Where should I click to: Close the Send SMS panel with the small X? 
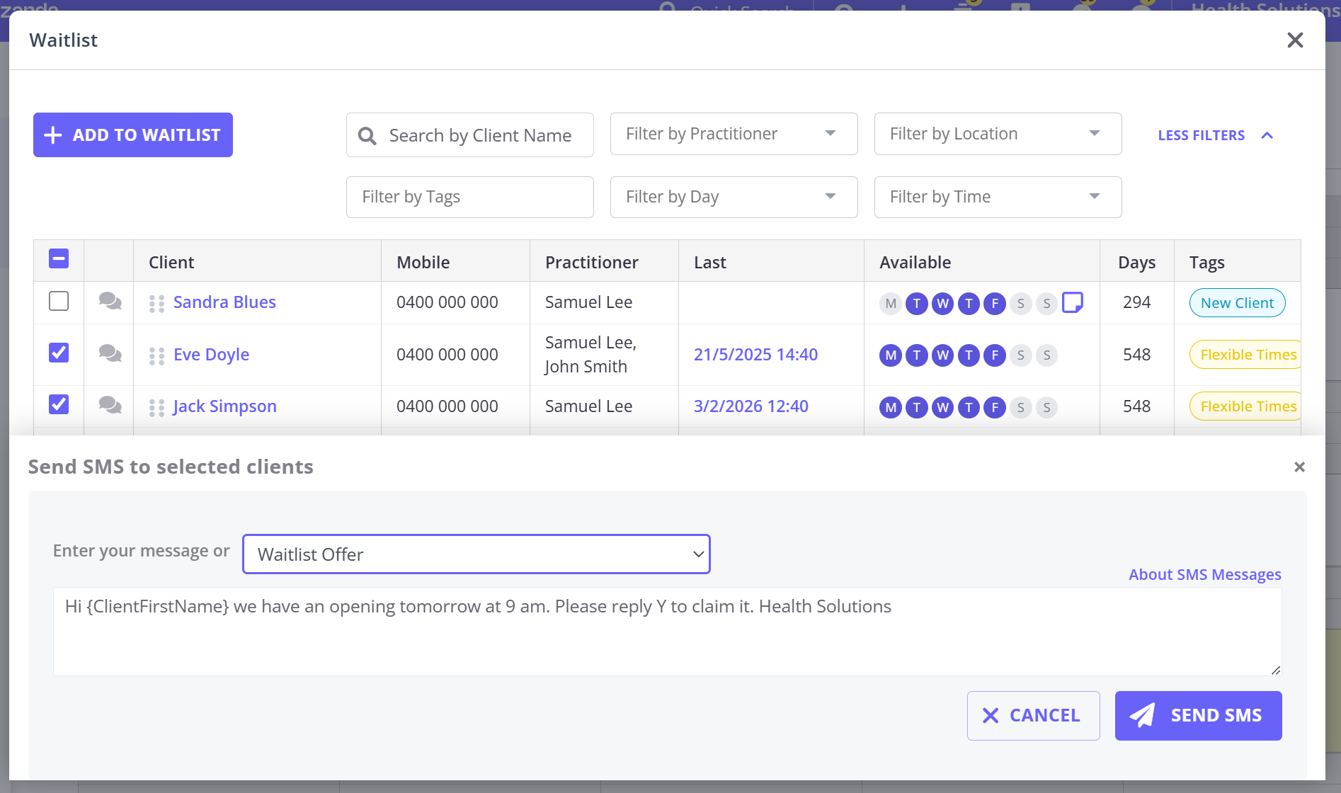1299,467
